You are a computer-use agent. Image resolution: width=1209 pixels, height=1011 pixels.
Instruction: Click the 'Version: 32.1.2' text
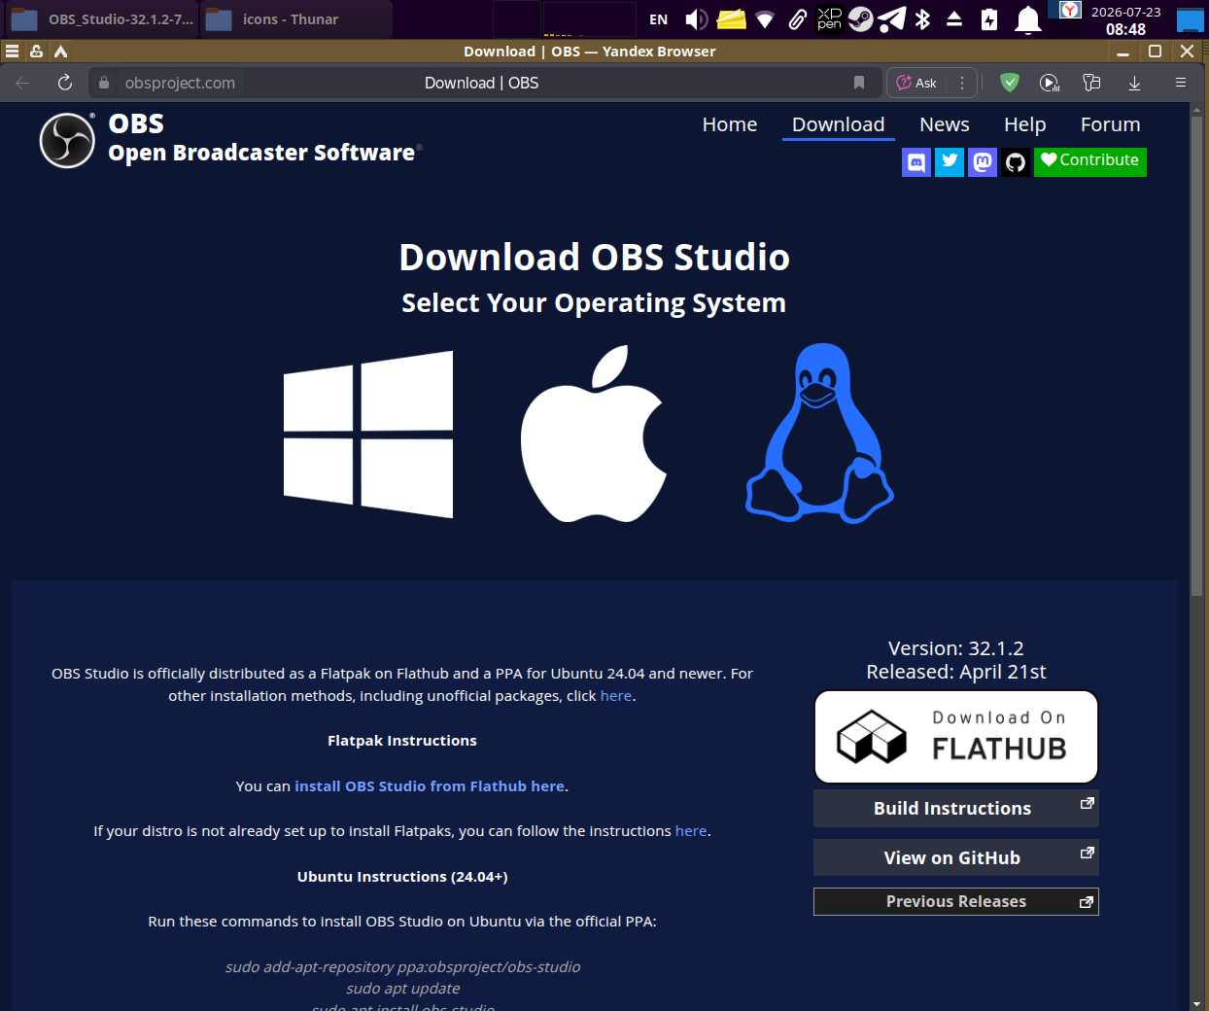click(956, 648)
